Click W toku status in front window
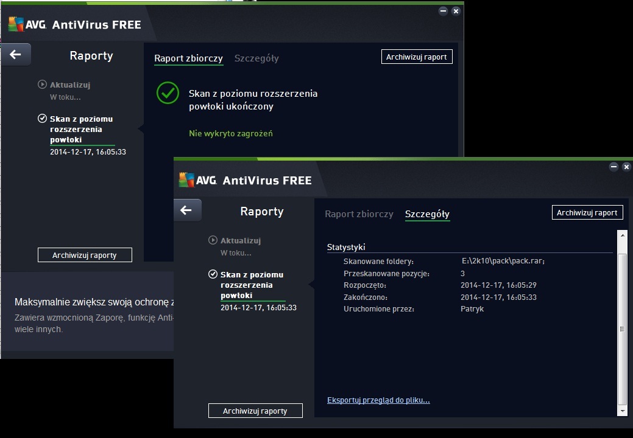633x438 pixels. pos(236,253)
